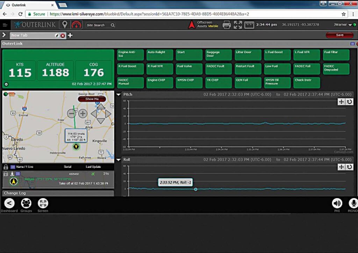Image resolution: width=358 pixels, height=253 pixels.
Task: Click the green status icon at map top-left
Action: pyautogui.click(x=6, y=94)
